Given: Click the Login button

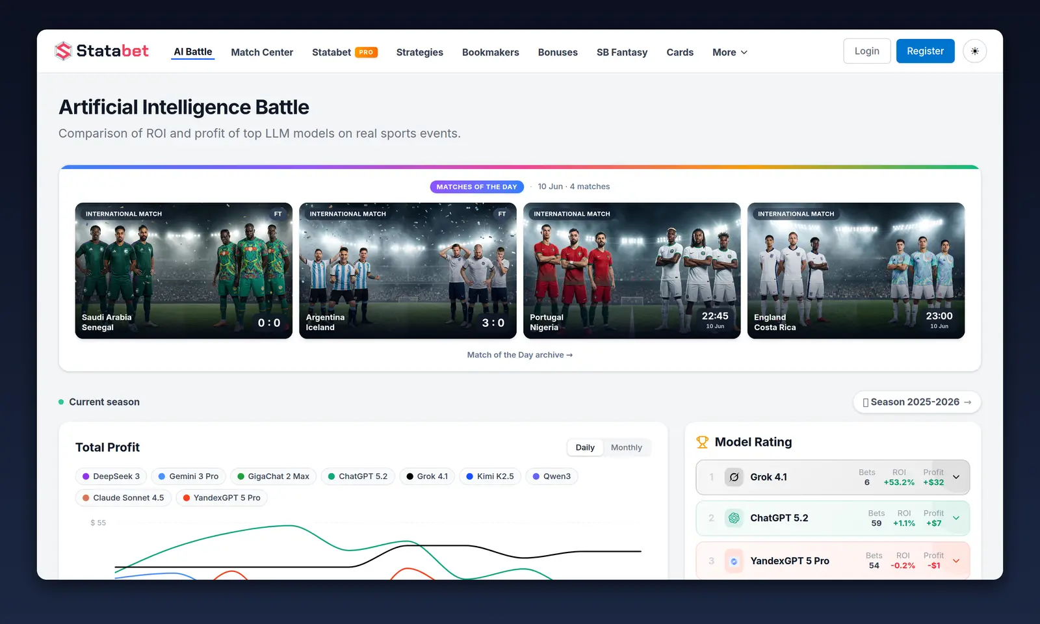Looking at the screenshot, I should (x=867, y=51).
